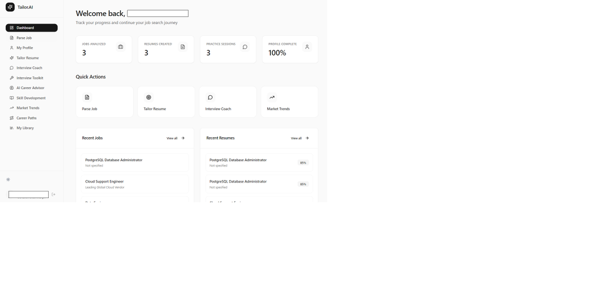Click trend arrow icon on Market Trends card

coord(272,97)
